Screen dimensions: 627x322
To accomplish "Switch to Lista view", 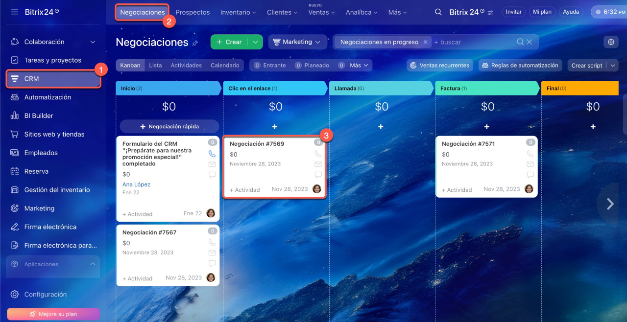I will point(155,66).
